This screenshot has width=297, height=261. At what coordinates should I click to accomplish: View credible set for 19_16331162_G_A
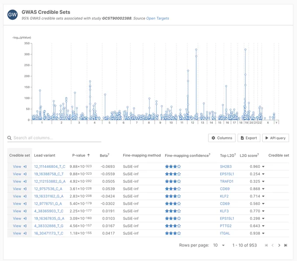point(20,196)
